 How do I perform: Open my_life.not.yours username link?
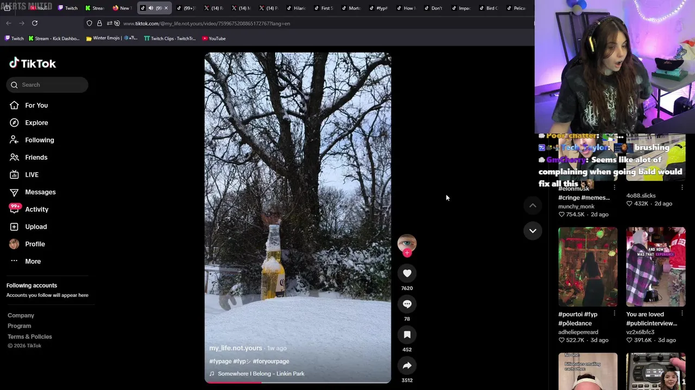(236, 348)
